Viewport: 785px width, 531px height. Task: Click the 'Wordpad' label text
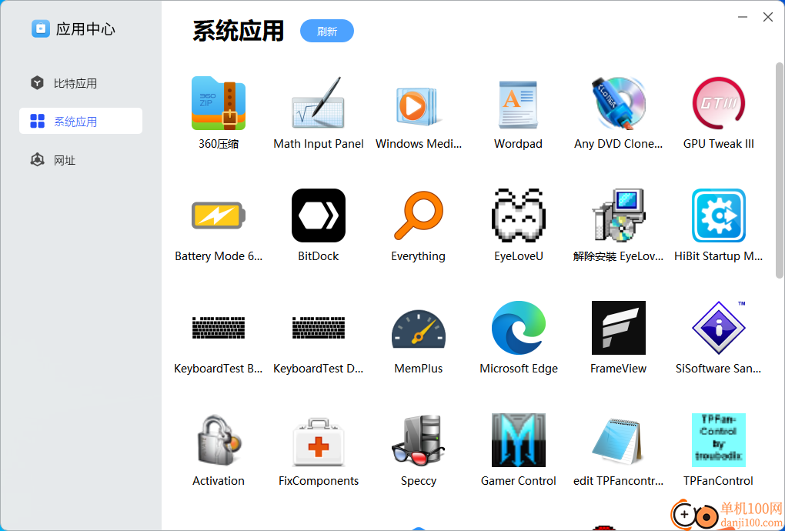pyautogui.click(x=518, y=144)
